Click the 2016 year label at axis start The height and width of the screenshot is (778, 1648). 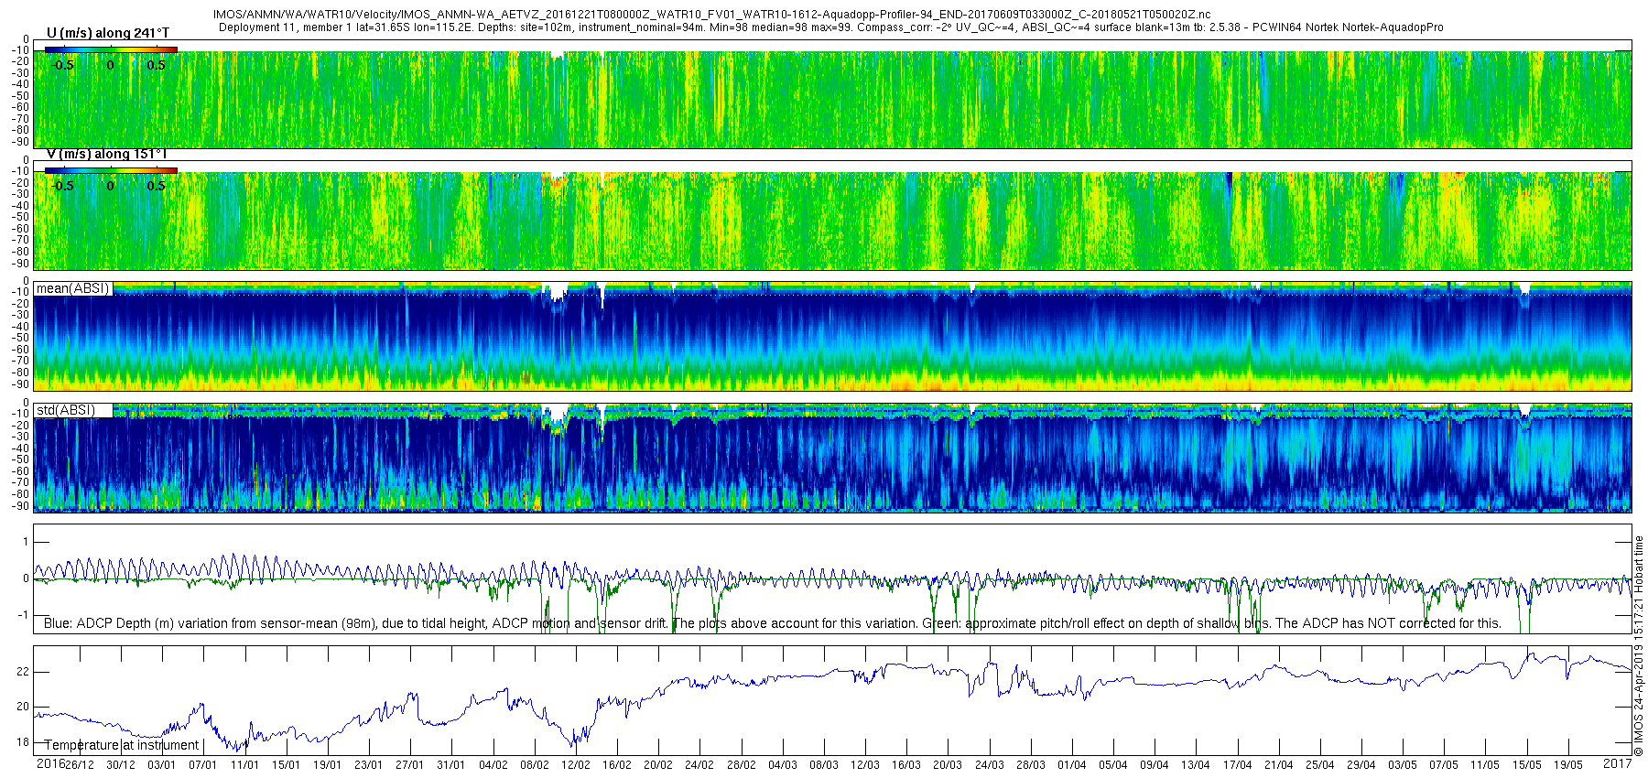tap(50, 762)
